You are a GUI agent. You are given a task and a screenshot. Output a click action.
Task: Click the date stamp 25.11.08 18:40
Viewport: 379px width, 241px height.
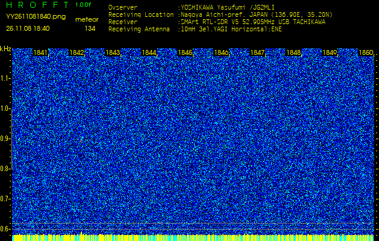coord(28,28)
